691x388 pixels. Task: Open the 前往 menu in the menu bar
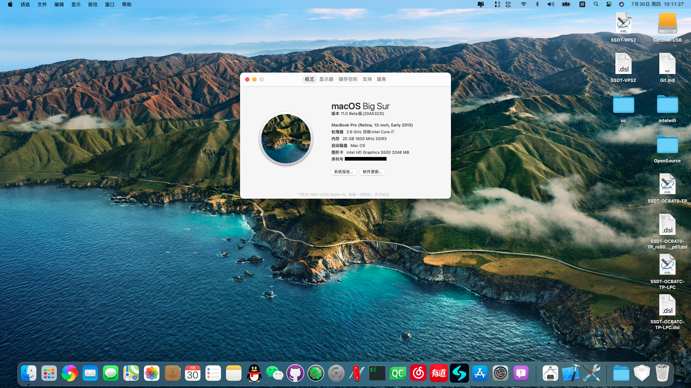click(x=93, y=4)
